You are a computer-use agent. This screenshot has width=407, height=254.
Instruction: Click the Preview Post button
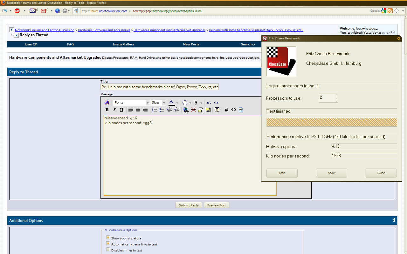[217, 205]
